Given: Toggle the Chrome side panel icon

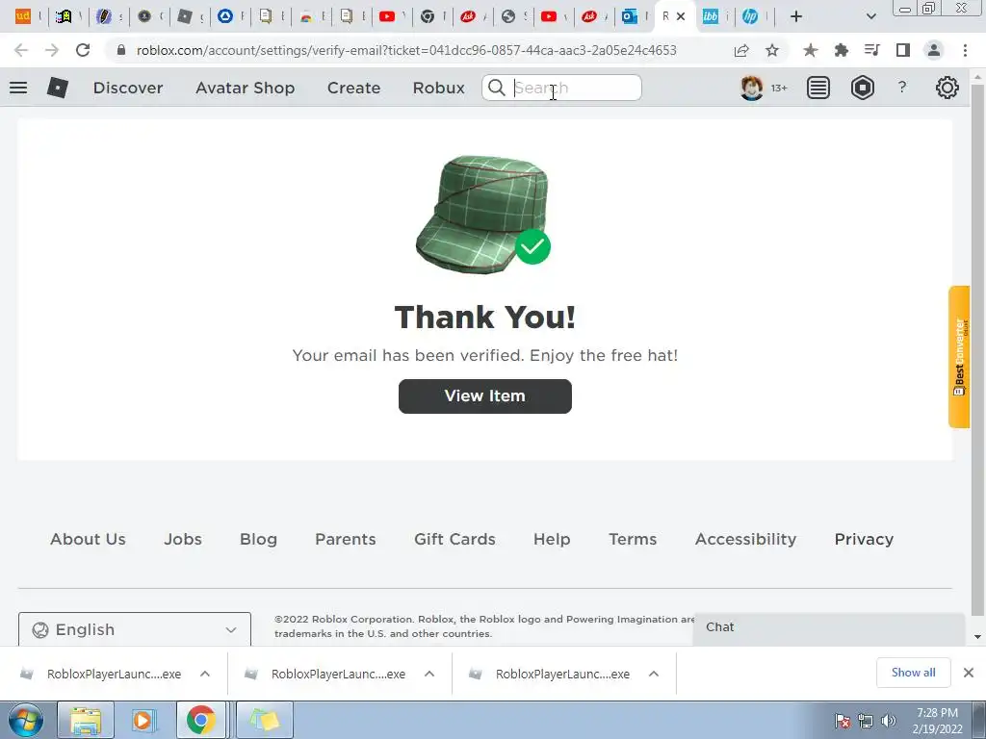Looking at the screenshot, I should pyautogui.click(x=903, y=50).
